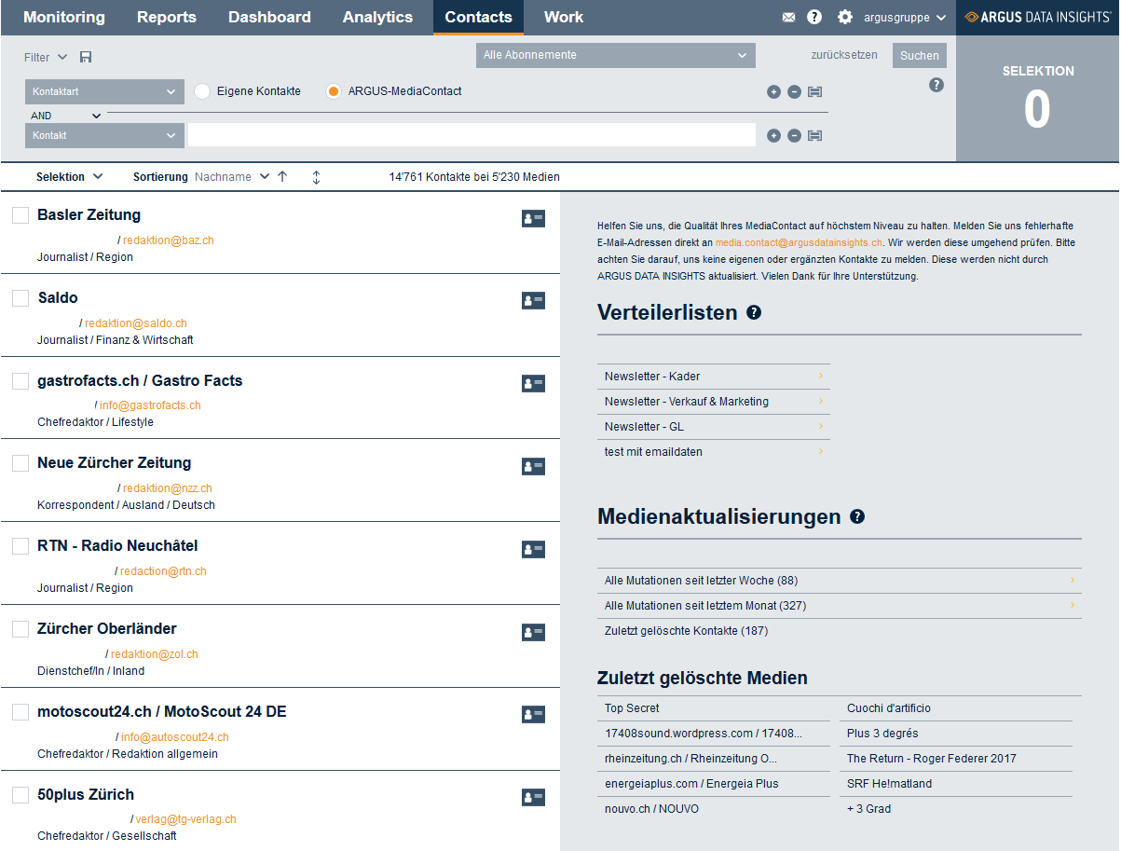Image resolution: width=1121 pixels, height=851 pixels.
Task: Toggle ascending sort arrow next to Nachname
Action: pyautogui.click(x=282, y=176)
